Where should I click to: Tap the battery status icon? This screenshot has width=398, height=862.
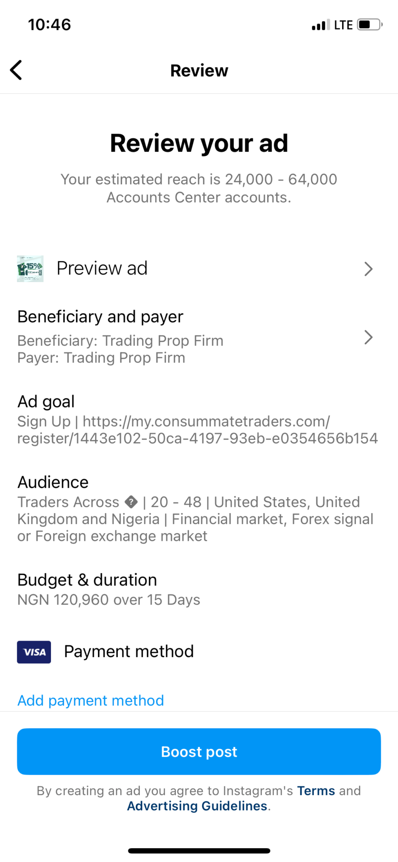coord(369,25)
